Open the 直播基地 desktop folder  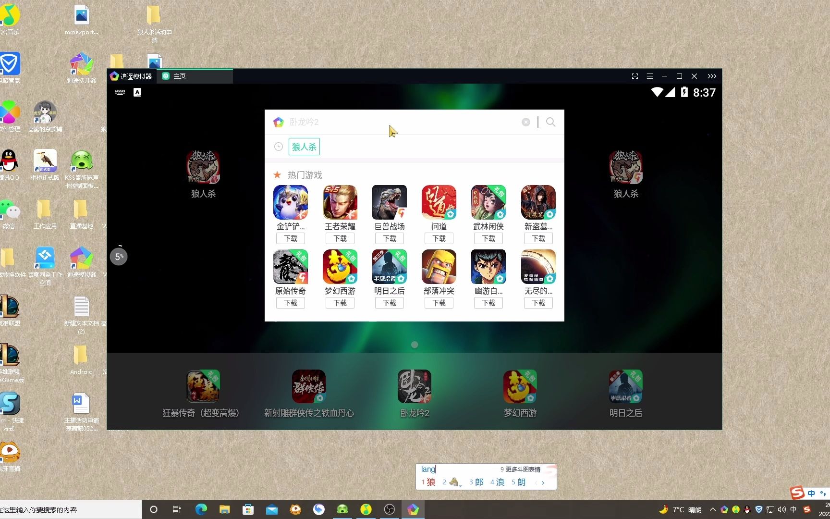(81, 214)
